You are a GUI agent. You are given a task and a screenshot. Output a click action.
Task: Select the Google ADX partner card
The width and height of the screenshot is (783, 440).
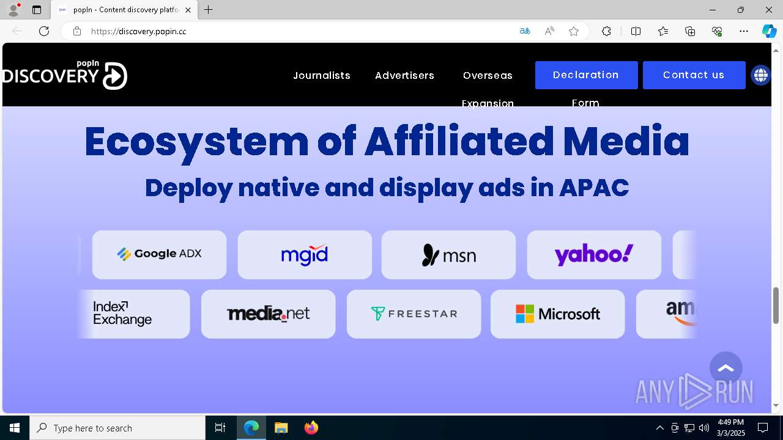pos(159,254)
